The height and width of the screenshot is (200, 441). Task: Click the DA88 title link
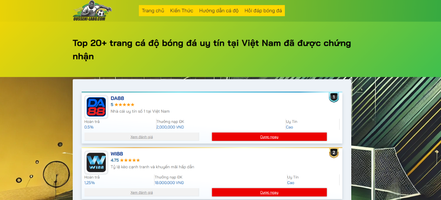tap(117, 98)
